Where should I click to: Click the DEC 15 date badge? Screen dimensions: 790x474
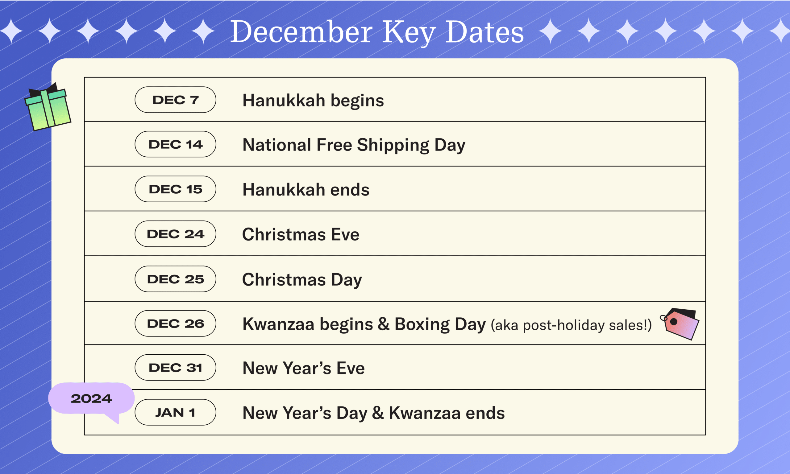pos(176,189)
